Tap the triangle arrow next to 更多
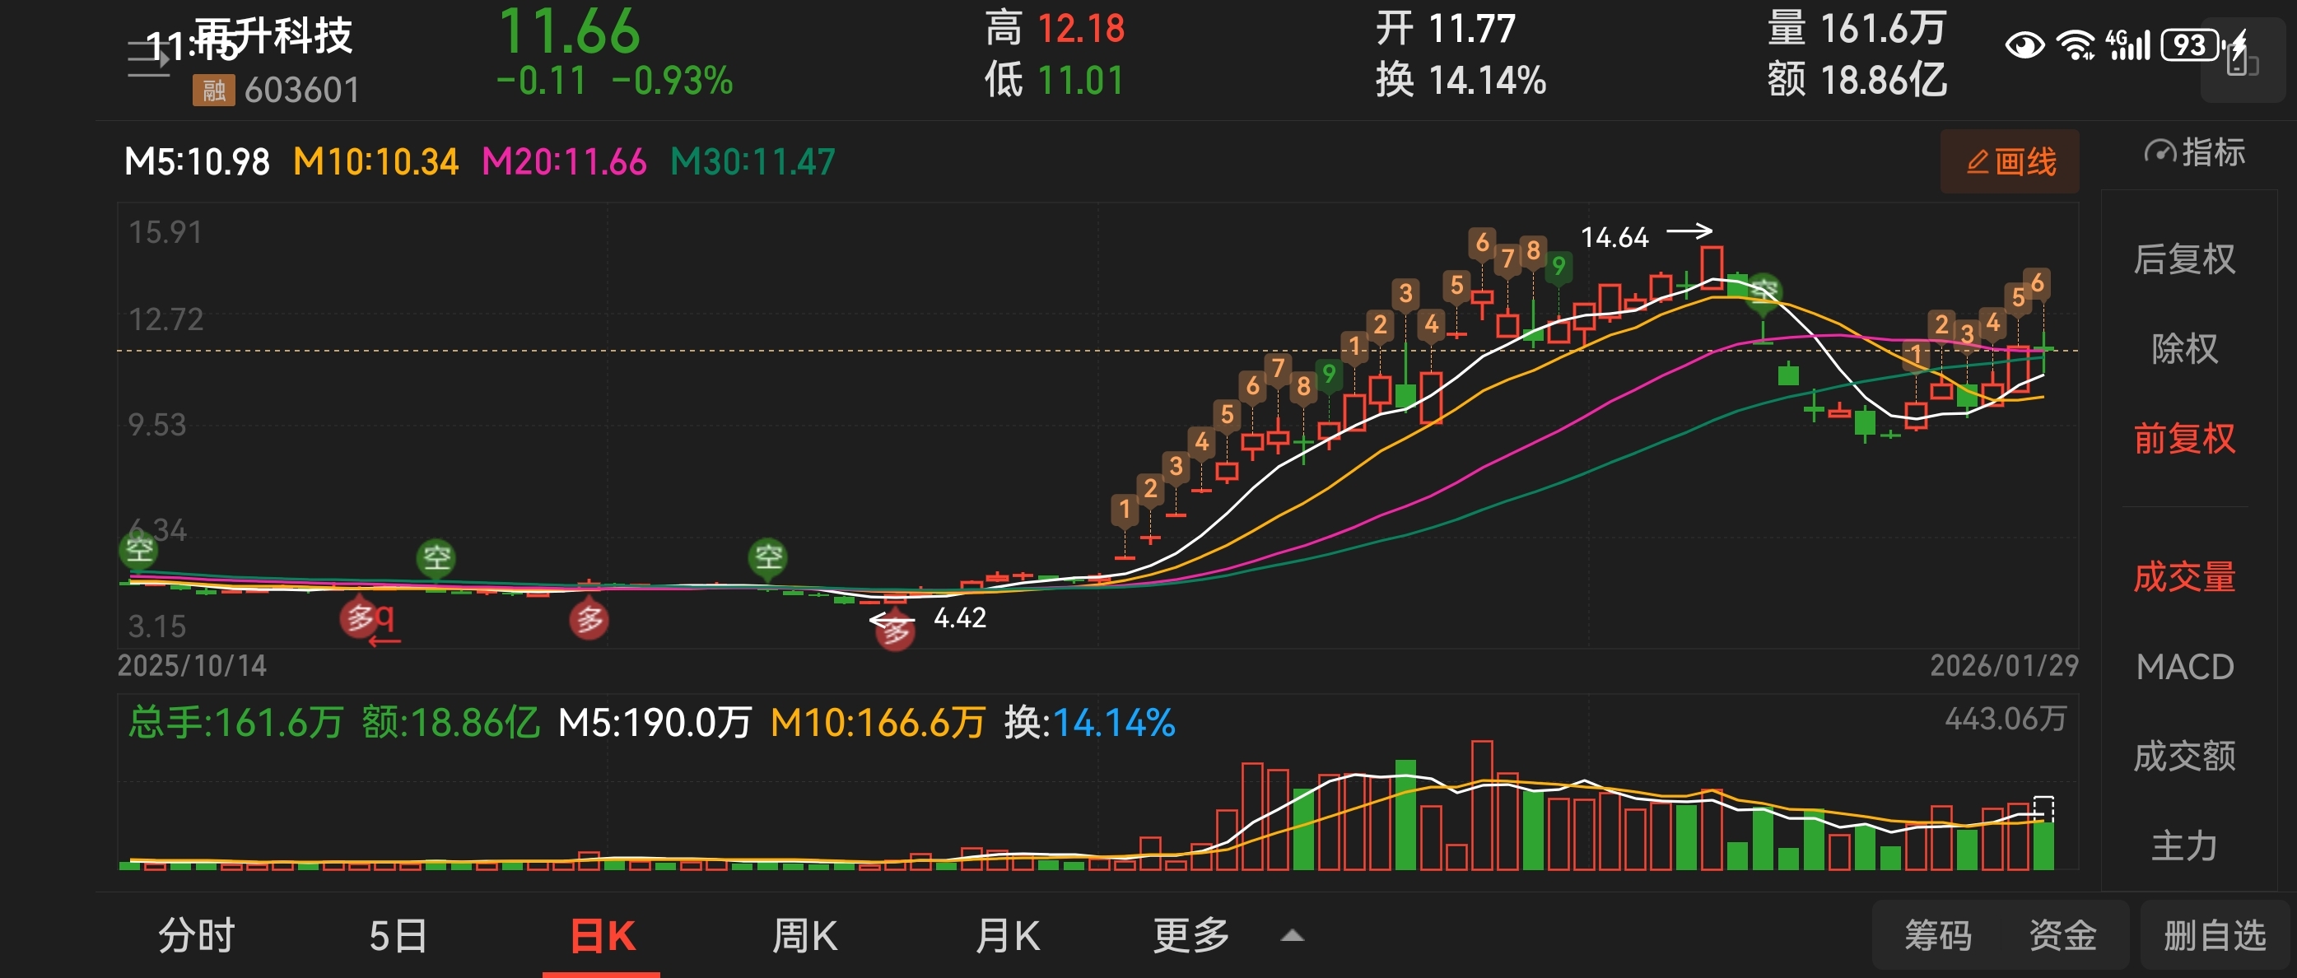This screenshot has height=978, width=2297. (x=1292, y=936)
